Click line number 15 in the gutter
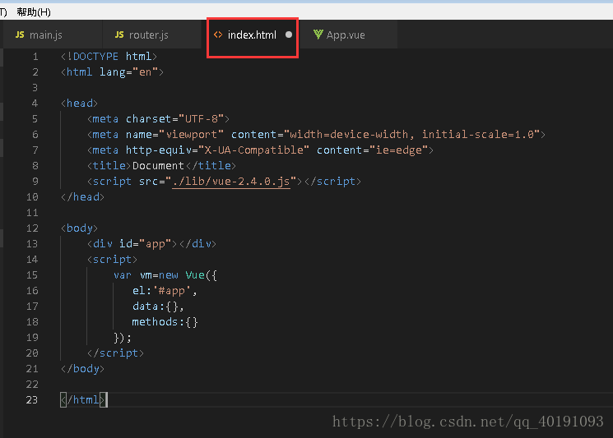Screen dimensions: 613x438 [32, 275]
